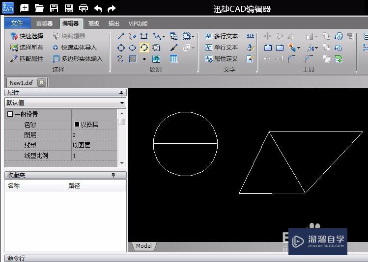The height and width of the screenshot is (262, 368).
Task: Switch to the 编辑器 tab
Action: [x=71, y=23]
